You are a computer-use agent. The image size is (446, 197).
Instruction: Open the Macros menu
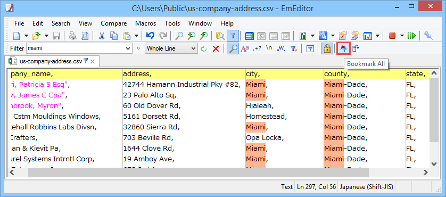(146, 23)
